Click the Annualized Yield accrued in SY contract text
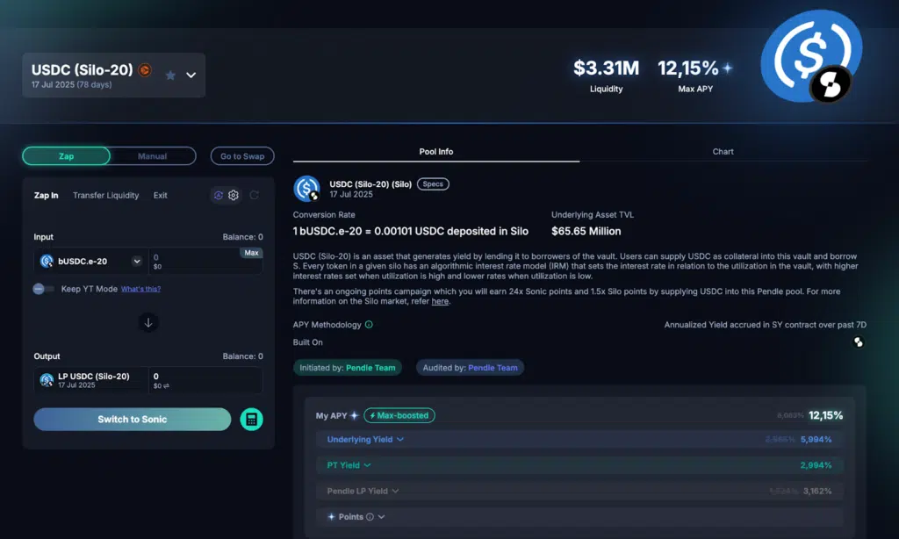The image size is (899, 539). click(x=765, y=325)
